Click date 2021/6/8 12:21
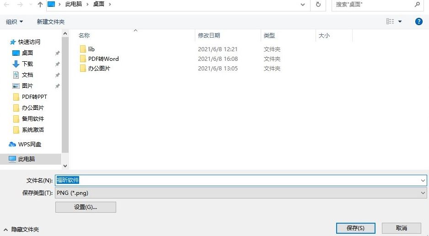429x236 pixels. (x=218, y=49)
